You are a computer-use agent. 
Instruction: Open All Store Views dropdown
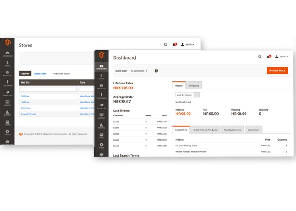click(x=139, y=71)
